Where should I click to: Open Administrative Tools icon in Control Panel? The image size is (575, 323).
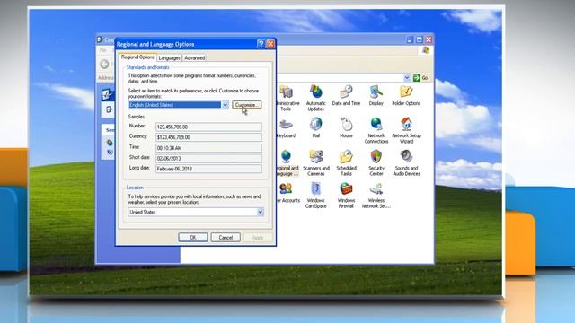pos(286,92)
